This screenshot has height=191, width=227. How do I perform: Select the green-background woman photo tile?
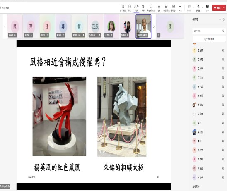click(x=111, y=26)
